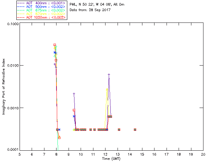
Task: Click the AOT 400nm purple legend entry
Action: click(41, 3)
